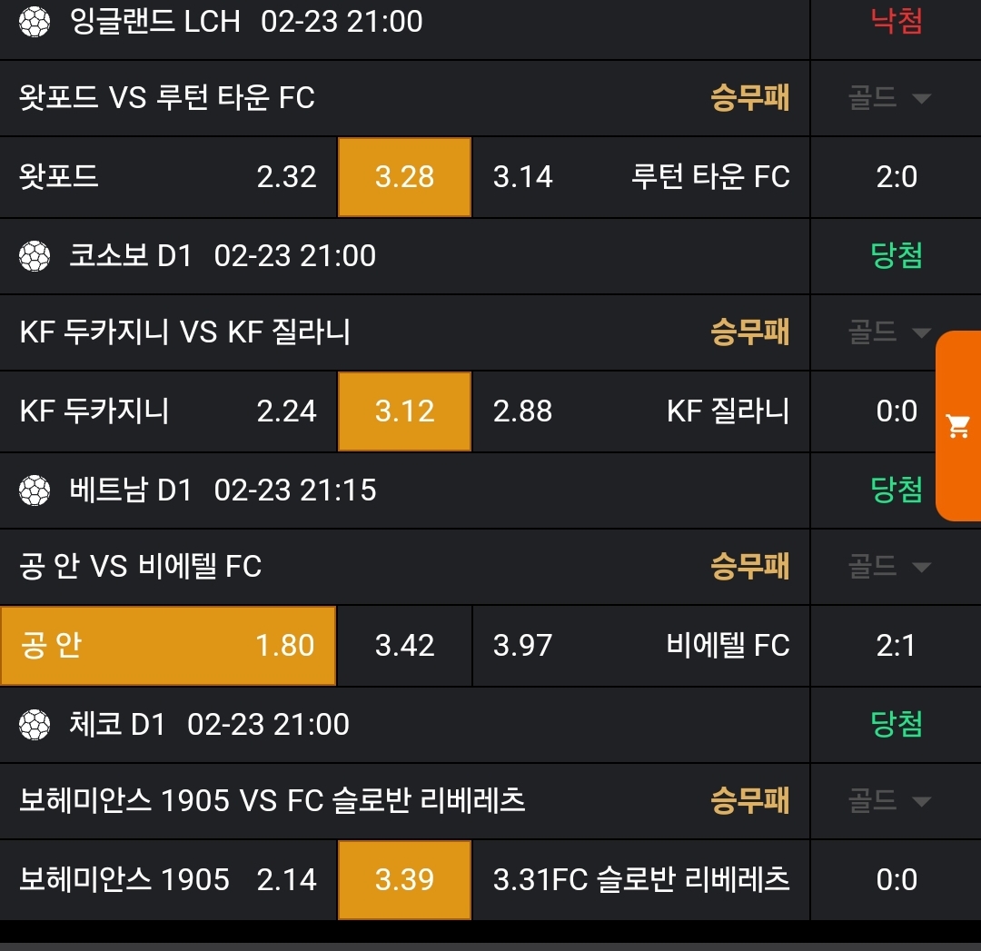Pick 왓포드 home win at 2.32
The image size is (981, 951).
point(168,177)
